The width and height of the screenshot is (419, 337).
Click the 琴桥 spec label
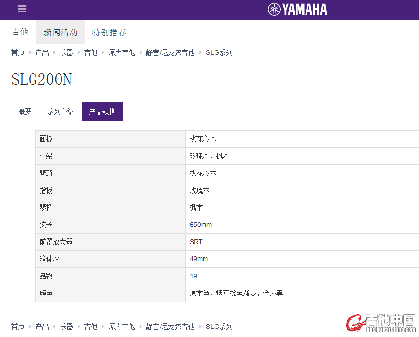pyautogui.click(x=46, y=207)
